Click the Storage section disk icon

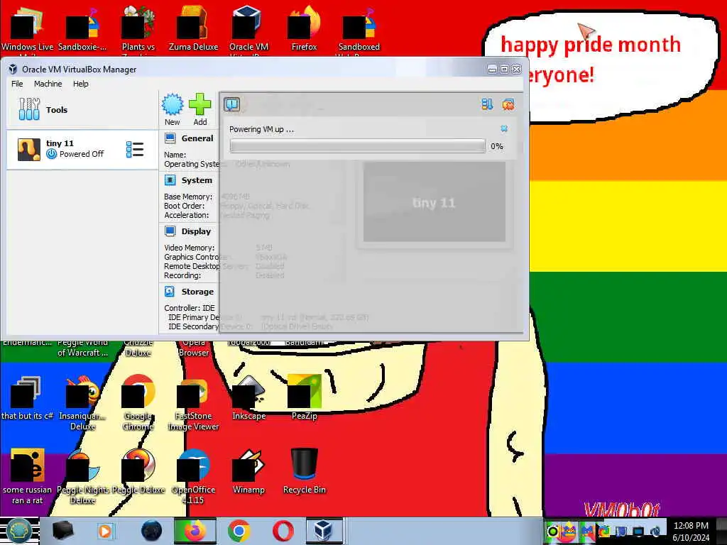point(170,291)
